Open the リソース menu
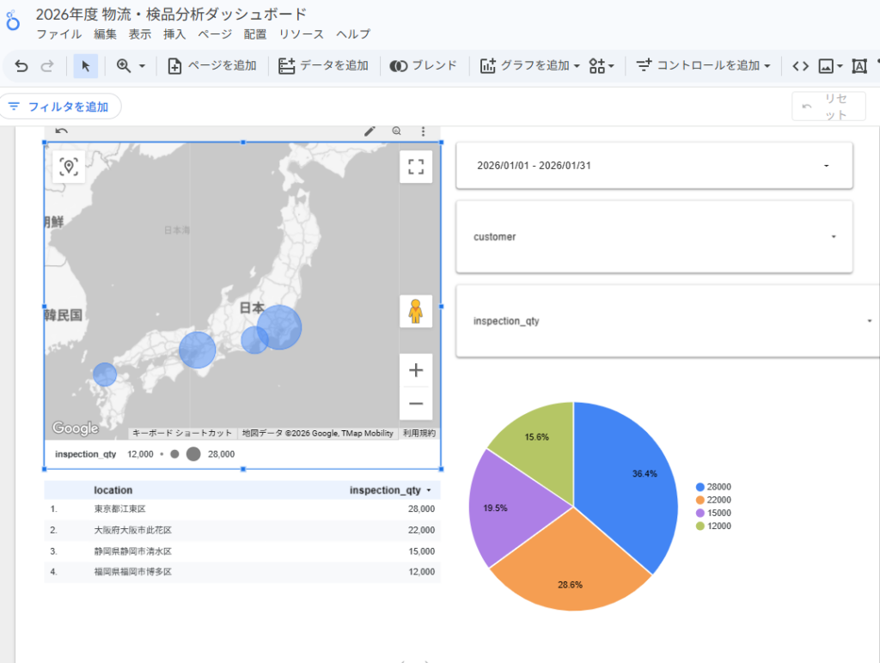 click(x=302, y=34)
